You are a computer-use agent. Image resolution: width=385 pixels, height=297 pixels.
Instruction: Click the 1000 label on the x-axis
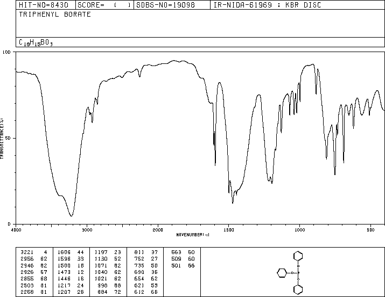pyautogui.click(x=299, y=230)
